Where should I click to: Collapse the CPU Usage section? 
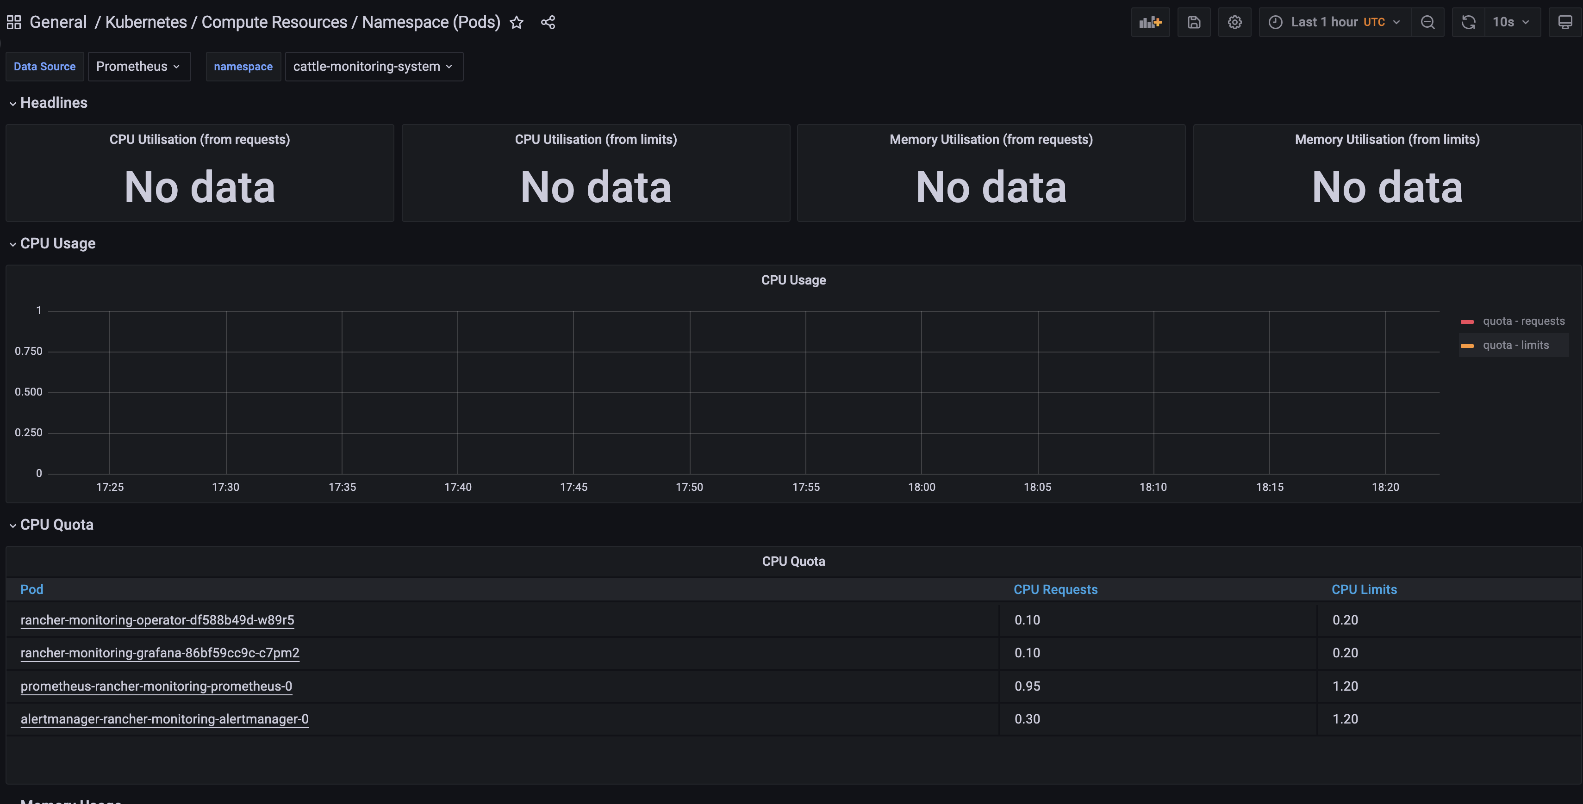click(52, 243)
